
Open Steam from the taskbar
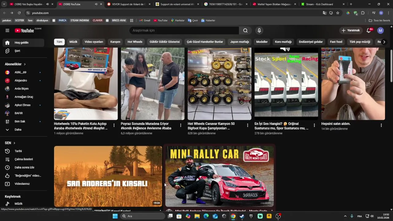coord(242,216)
